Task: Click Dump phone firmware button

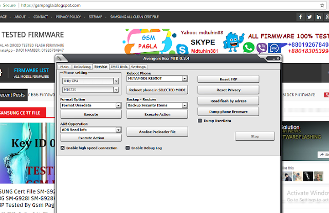Action: 228,112
